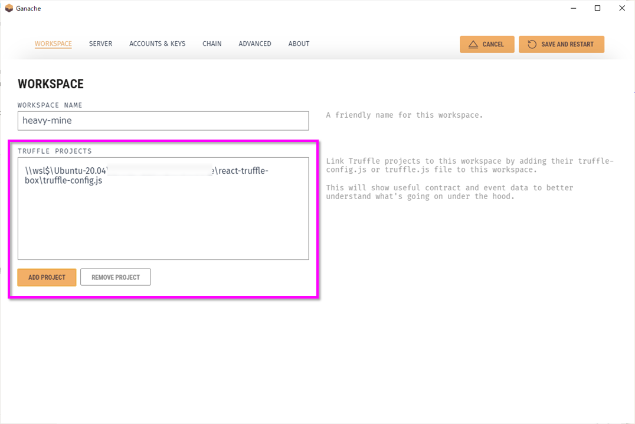
Task: Select the Advanced tab
Action: tap(255, 44)
